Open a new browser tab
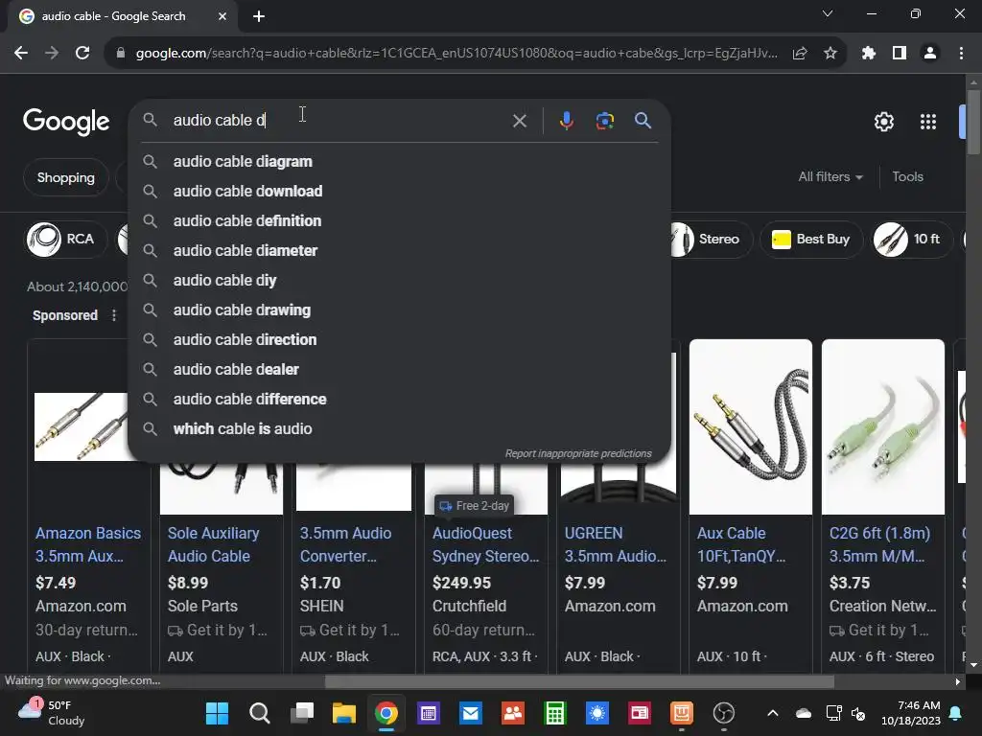Screen dimensions: 982x736 (x=259, y=16)
